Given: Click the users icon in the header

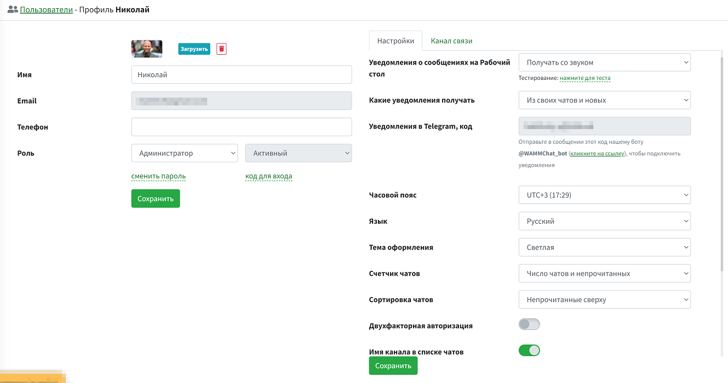Looking at the screenshot, I should click(x=12, y=9).
